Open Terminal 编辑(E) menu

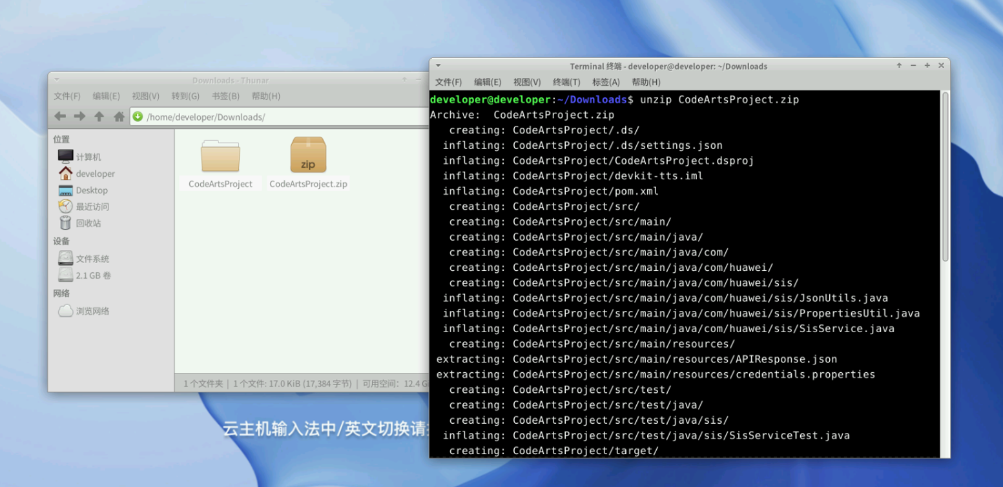(x=488, y=82)
